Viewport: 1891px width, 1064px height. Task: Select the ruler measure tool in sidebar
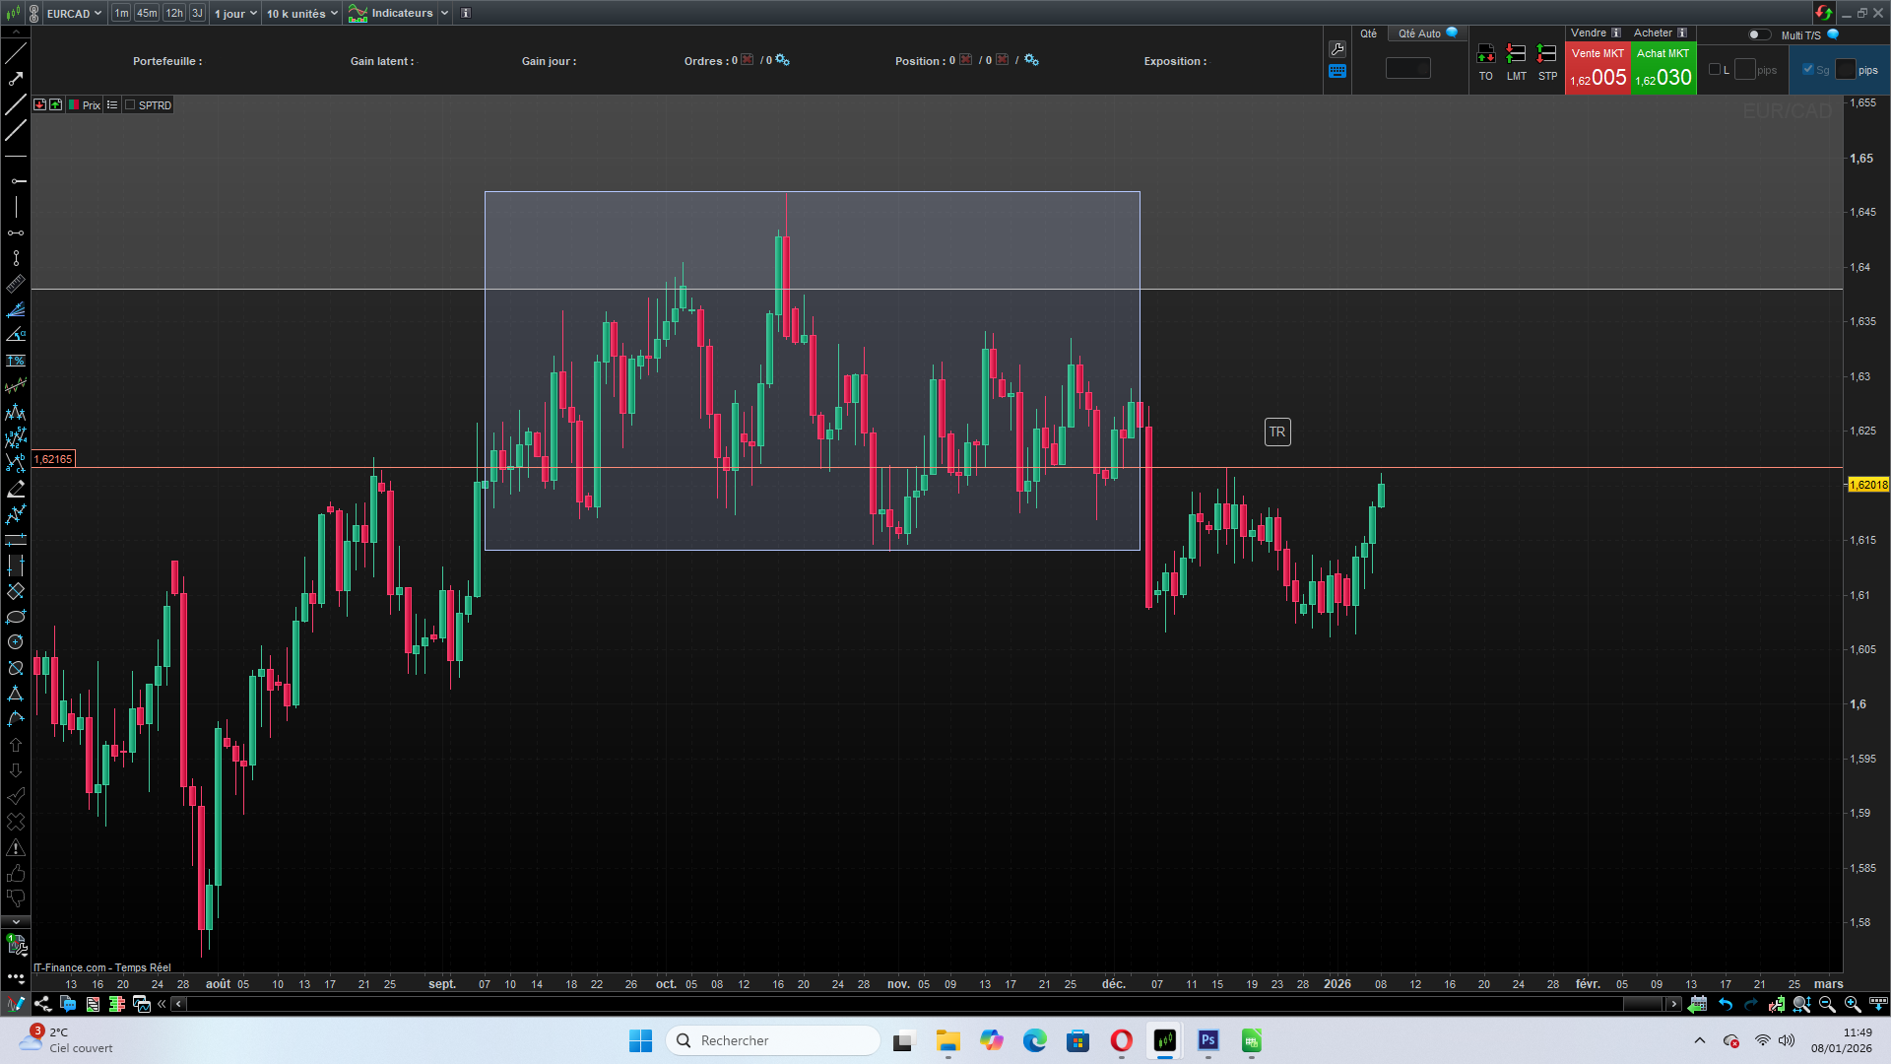tap(16, 284)
